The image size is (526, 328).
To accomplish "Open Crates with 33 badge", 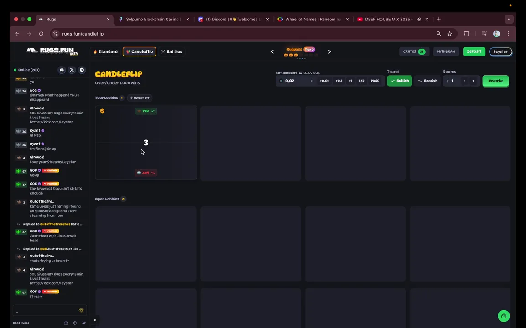I will coord(414,51).
